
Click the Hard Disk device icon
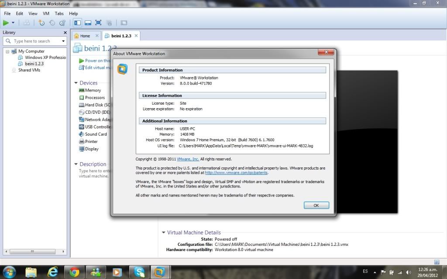(x=82, y=105)
